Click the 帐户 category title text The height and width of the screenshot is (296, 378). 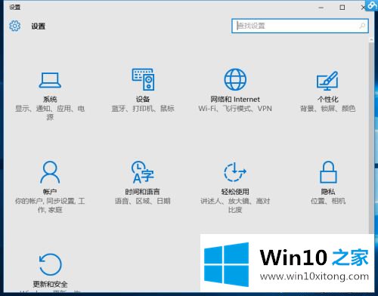(x=50, y=192)
